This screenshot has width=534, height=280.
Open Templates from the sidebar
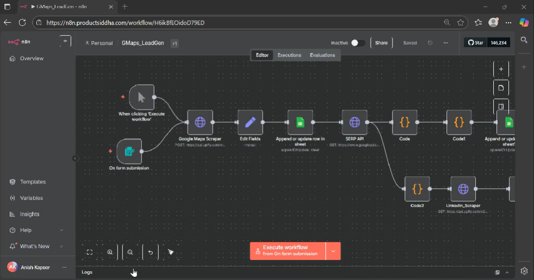33,182
